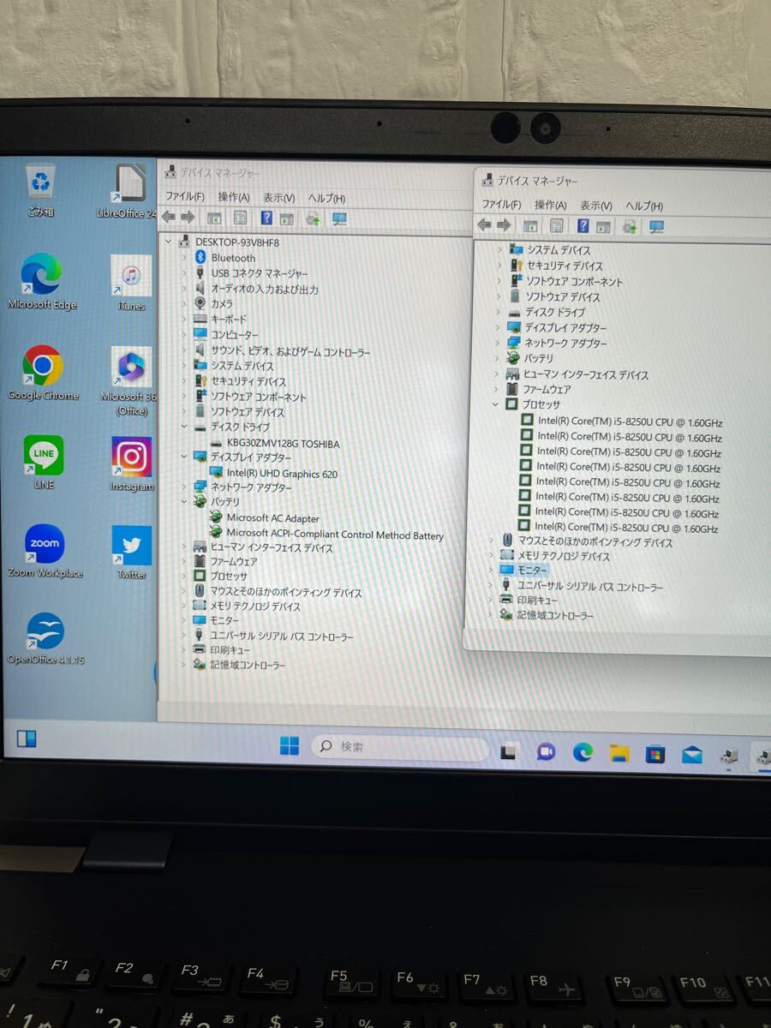Open Task View from the taskbar
Image resolution: width=771 pixels, height=1028 pixels.
pyautogui.click(x=509, y=752)
